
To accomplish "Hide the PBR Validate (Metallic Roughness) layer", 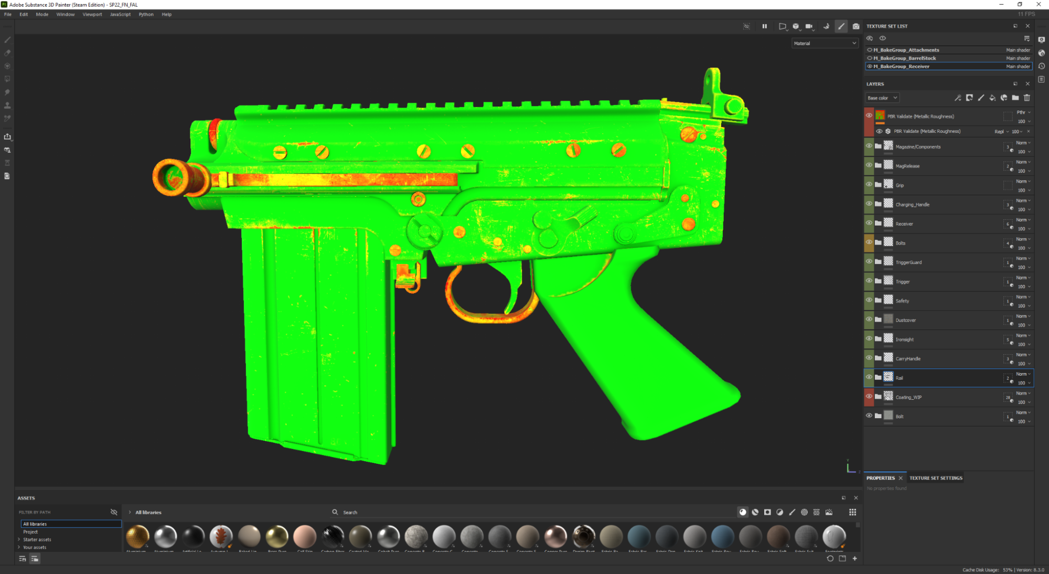I will pos(869,116).
